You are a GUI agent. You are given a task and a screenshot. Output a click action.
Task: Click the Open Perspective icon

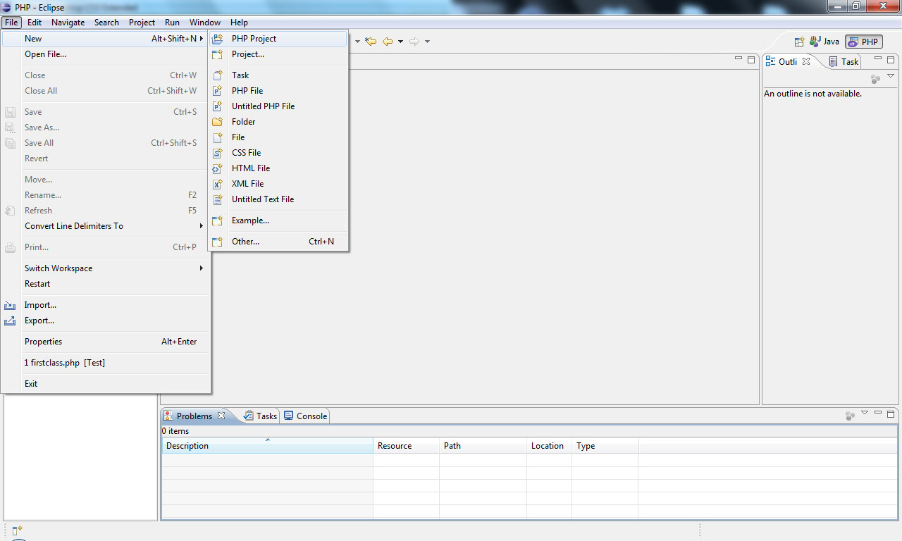pos(799,42)
